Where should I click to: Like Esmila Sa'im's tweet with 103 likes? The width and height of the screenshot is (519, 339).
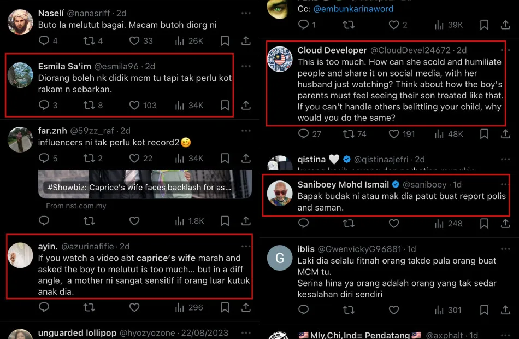coord(134,106)
